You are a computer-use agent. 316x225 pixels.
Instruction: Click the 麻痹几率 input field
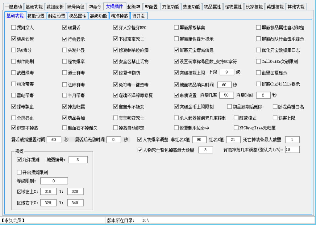coord(227,95)
